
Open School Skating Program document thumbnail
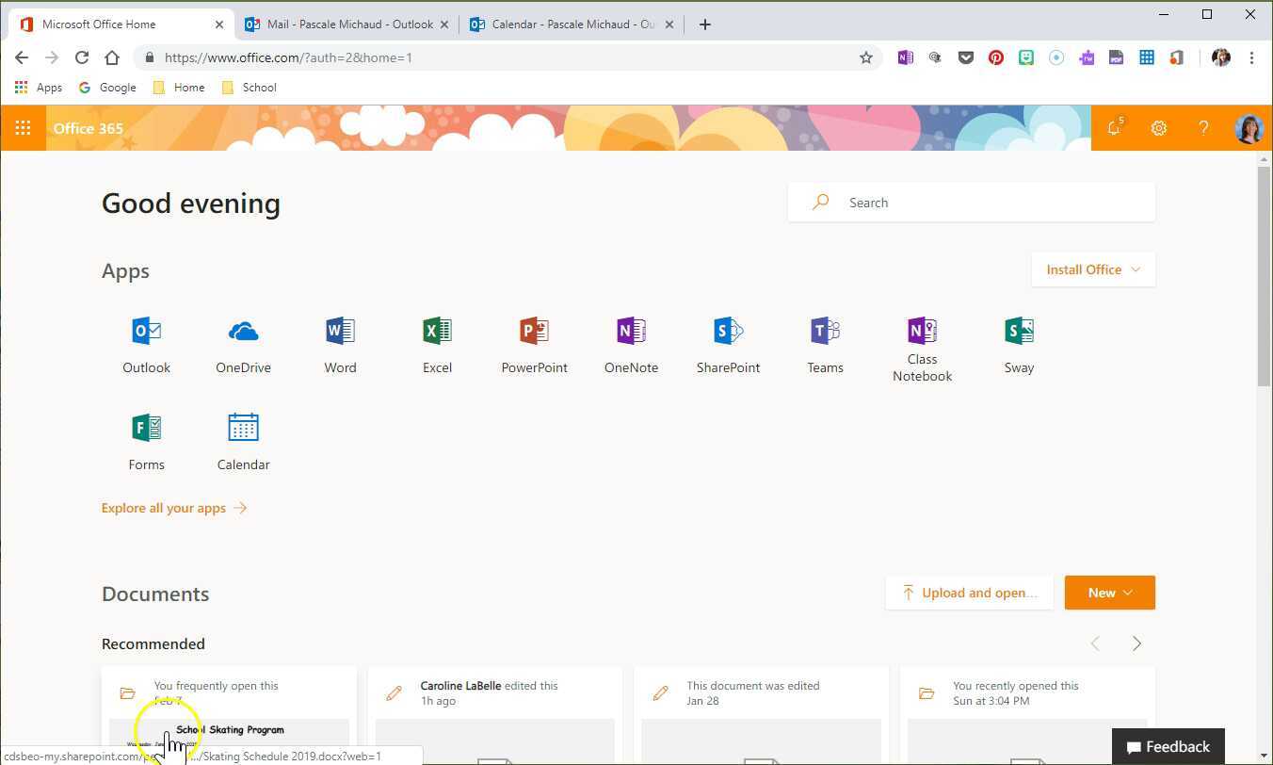coord(229,740)
